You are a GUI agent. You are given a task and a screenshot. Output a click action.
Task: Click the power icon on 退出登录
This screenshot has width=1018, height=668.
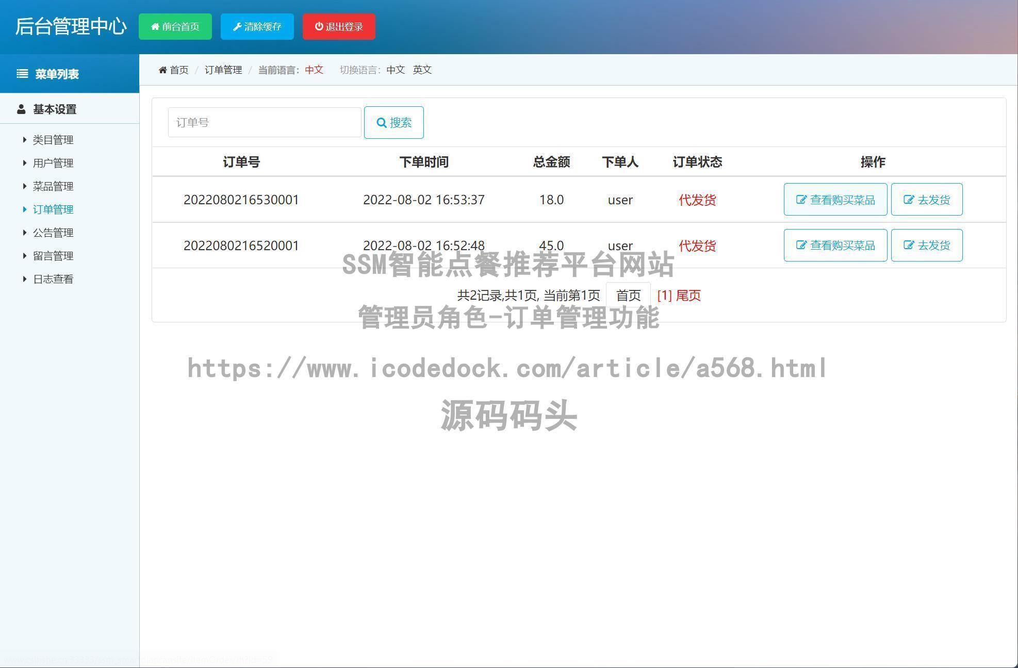319,26
